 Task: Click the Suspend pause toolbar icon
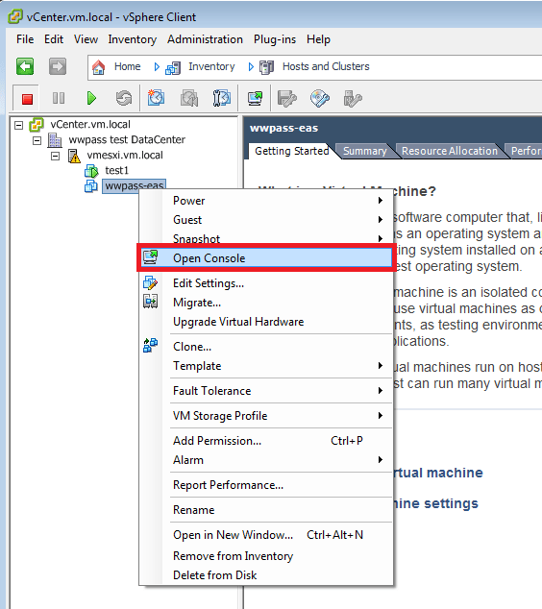tap(59, 98)
